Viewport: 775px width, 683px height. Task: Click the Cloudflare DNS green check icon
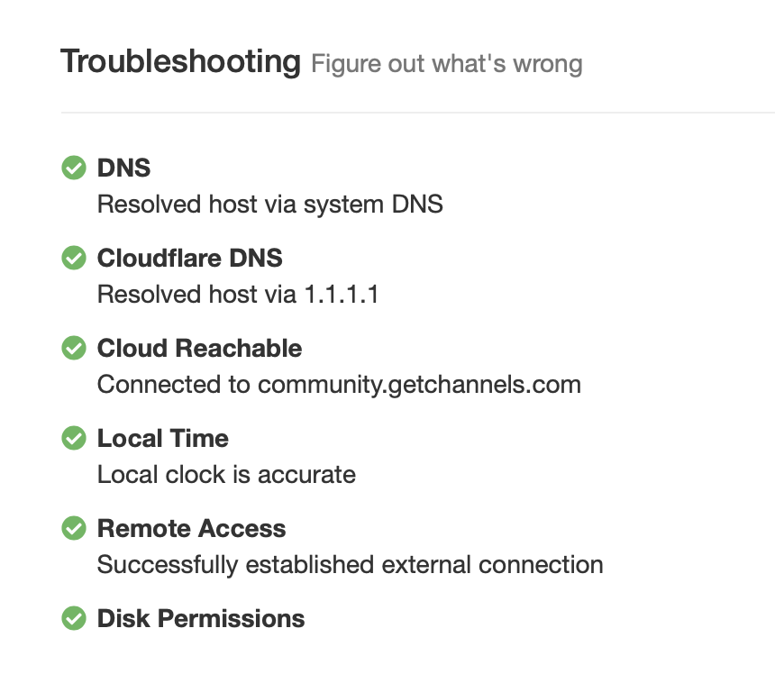[x=73, y=259]
